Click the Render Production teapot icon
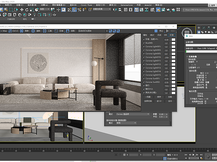 (x=168, y=10)
